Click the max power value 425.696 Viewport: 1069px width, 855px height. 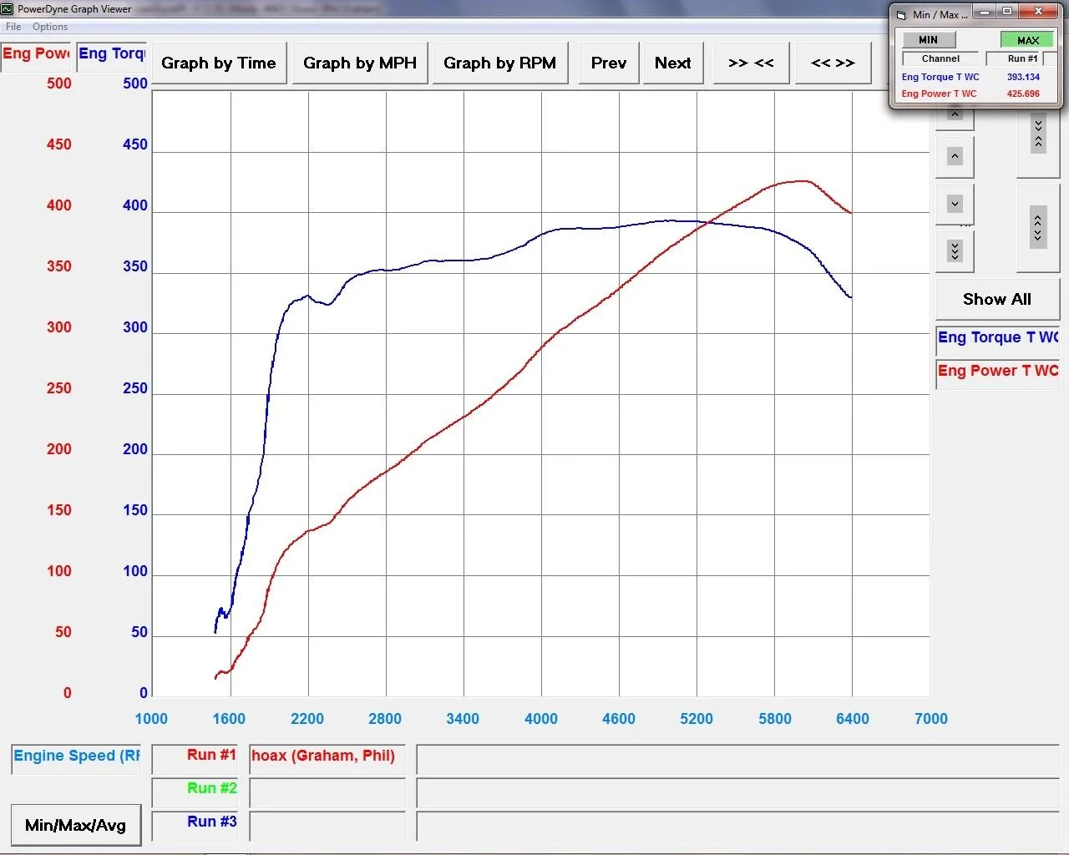click(x=1023, y=94)
